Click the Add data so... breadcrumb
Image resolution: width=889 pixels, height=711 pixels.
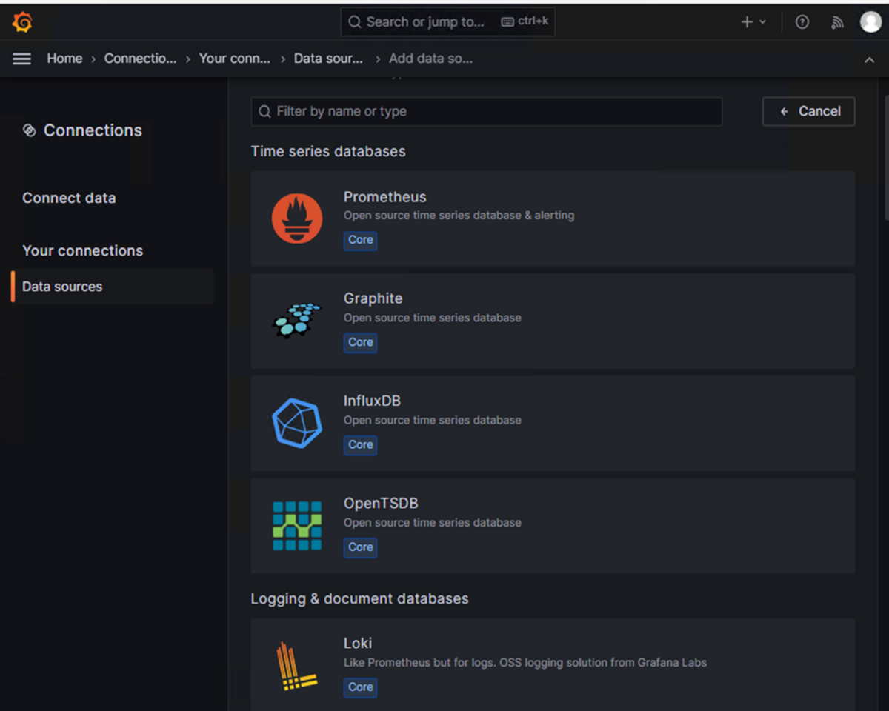coord(431,59)
